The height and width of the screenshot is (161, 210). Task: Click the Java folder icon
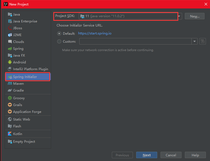10,14
